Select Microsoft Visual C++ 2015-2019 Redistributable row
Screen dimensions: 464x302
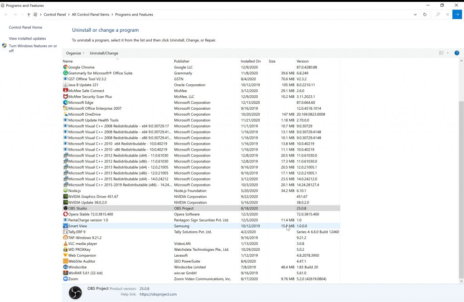pos(201,185)
